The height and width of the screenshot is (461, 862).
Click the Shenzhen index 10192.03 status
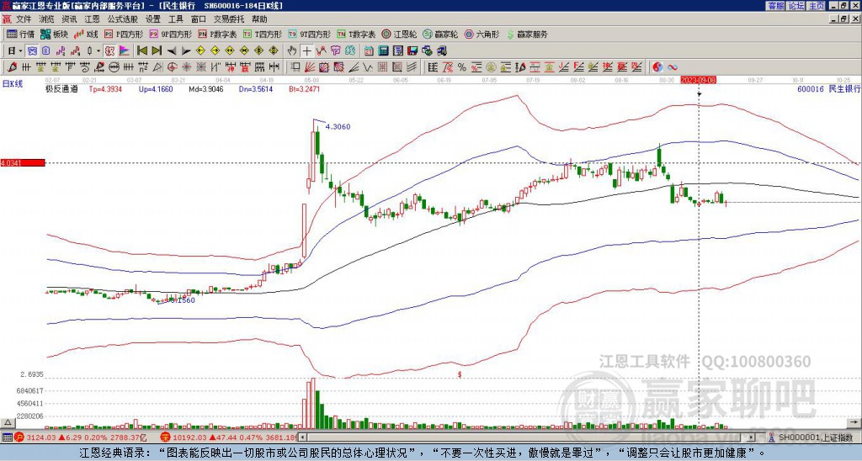pos(231,437)
